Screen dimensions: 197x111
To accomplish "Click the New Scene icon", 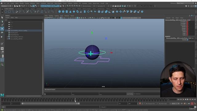I will click(15, 6).
